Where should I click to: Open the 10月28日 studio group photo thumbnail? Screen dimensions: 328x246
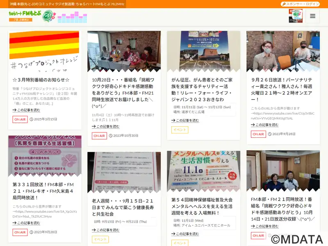[124, 51]
